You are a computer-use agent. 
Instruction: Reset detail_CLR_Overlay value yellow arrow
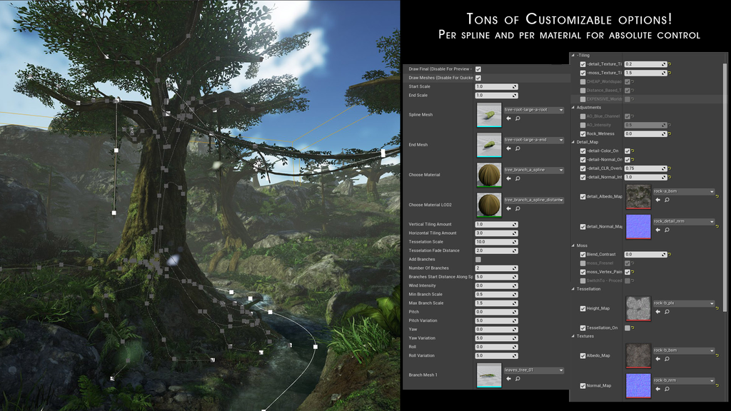click(x=670, y=168)
